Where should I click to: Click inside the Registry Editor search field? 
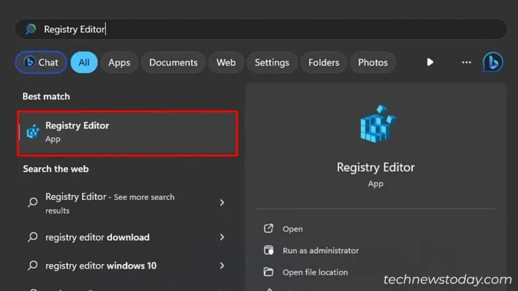152,29
